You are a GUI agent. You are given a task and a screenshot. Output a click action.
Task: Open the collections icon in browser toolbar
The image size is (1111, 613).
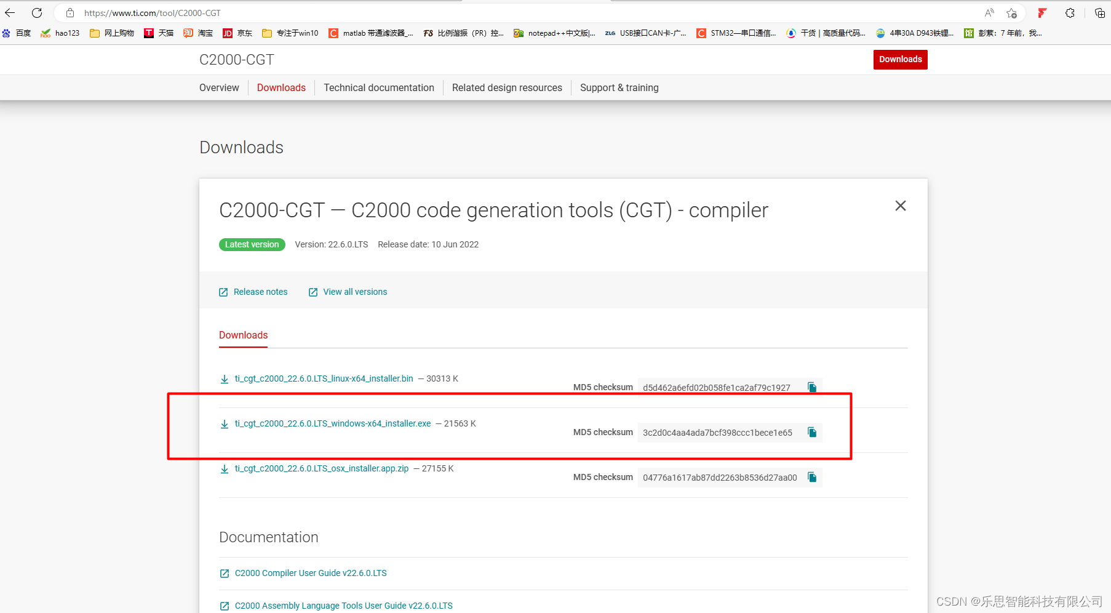pyautogui.click(x=1100, y=13)
